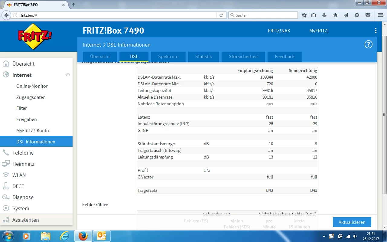
Task: Show site information for fritz.box
Action: pos(15,15)
